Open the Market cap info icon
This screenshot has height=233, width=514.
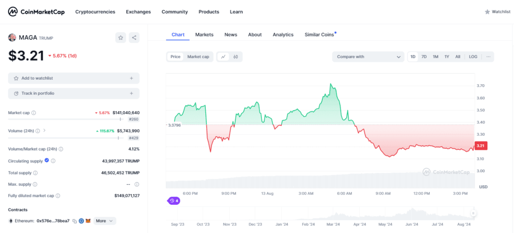(34, 113)
